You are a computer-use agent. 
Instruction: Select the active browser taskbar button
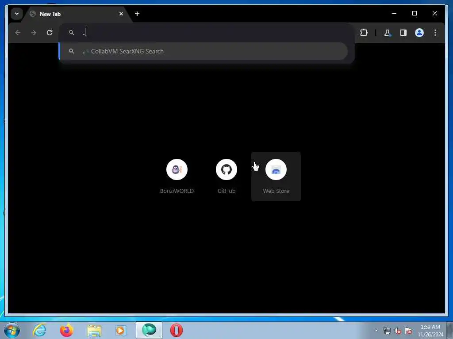tap(149, 330)
